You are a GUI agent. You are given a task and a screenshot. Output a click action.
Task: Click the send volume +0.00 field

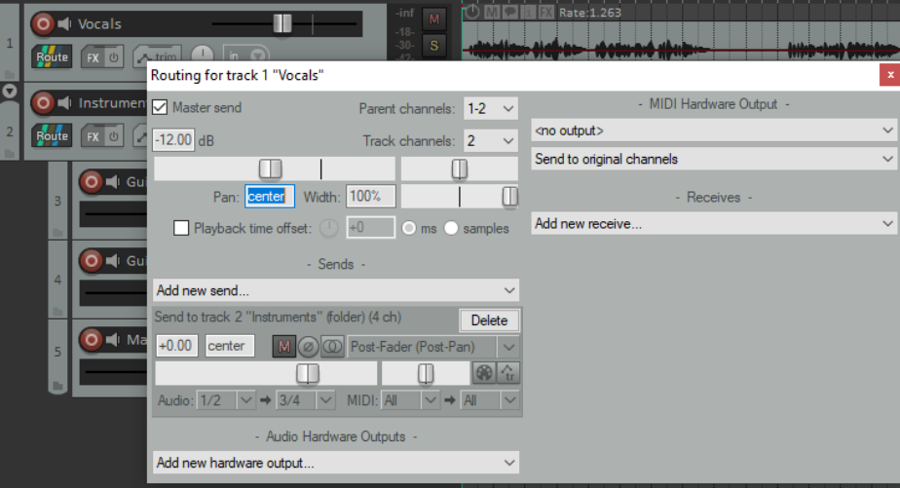pos(177,346)
